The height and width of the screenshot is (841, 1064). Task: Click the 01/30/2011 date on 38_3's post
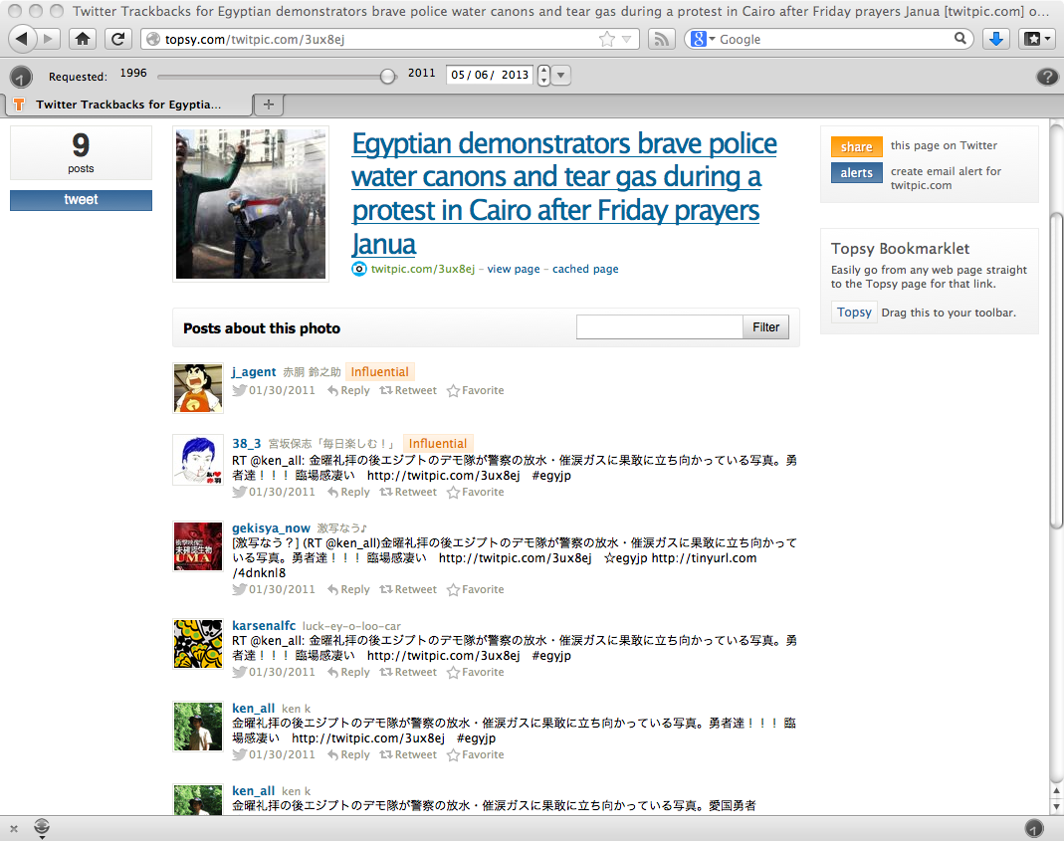pos(282,492)
